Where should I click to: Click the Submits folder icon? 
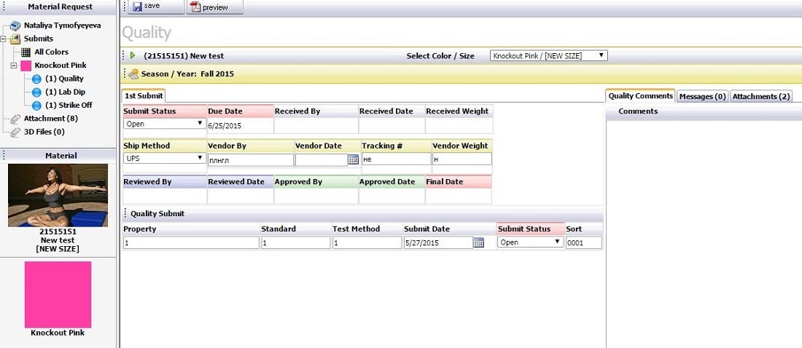pyautogui.click(x=15, y=39)
